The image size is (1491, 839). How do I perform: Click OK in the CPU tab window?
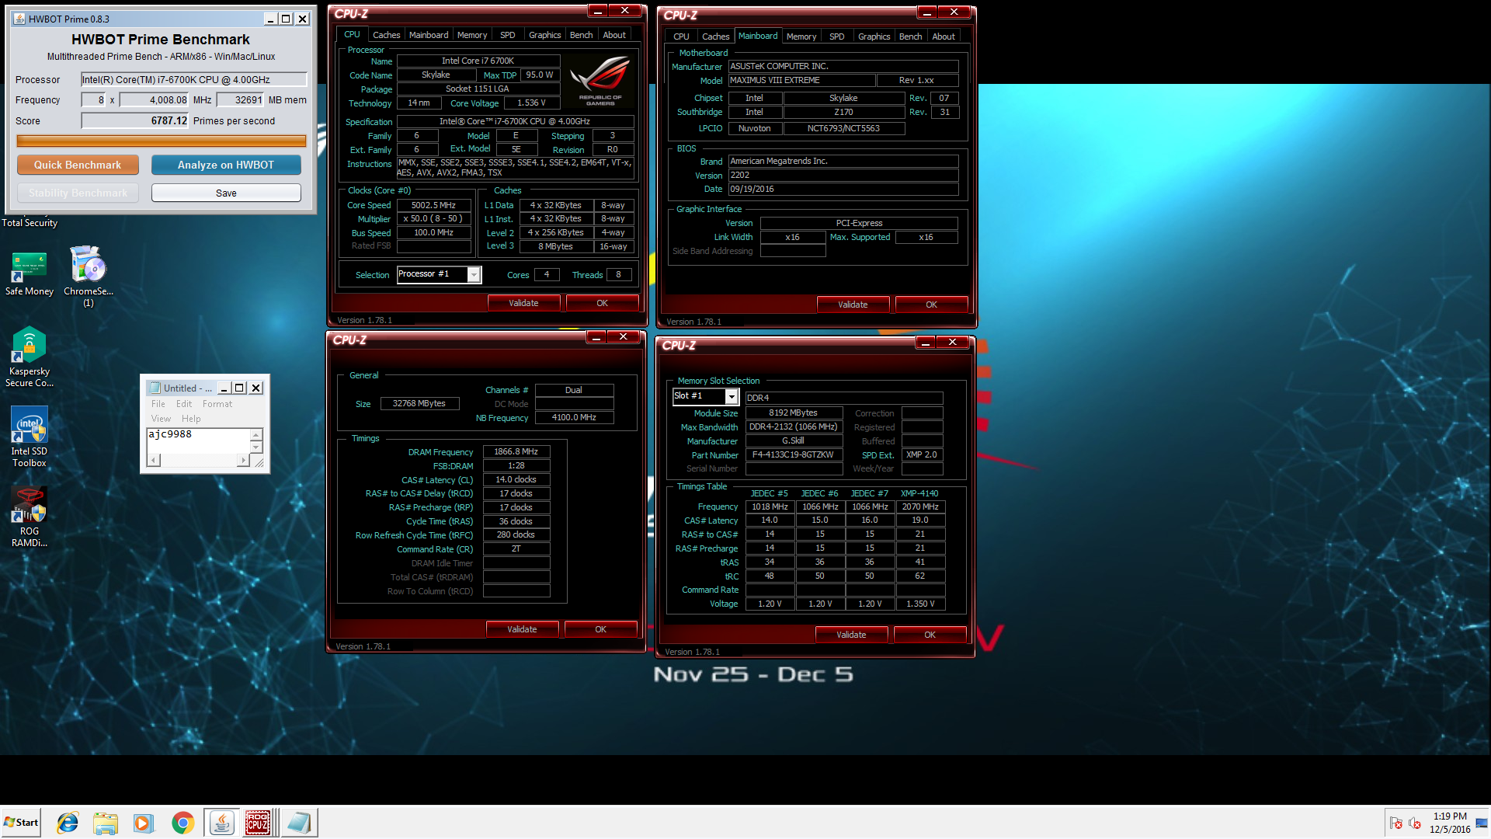602,303
